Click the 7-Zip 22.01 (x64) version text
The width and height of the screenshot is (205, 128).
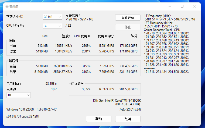[x=130, y=109]
